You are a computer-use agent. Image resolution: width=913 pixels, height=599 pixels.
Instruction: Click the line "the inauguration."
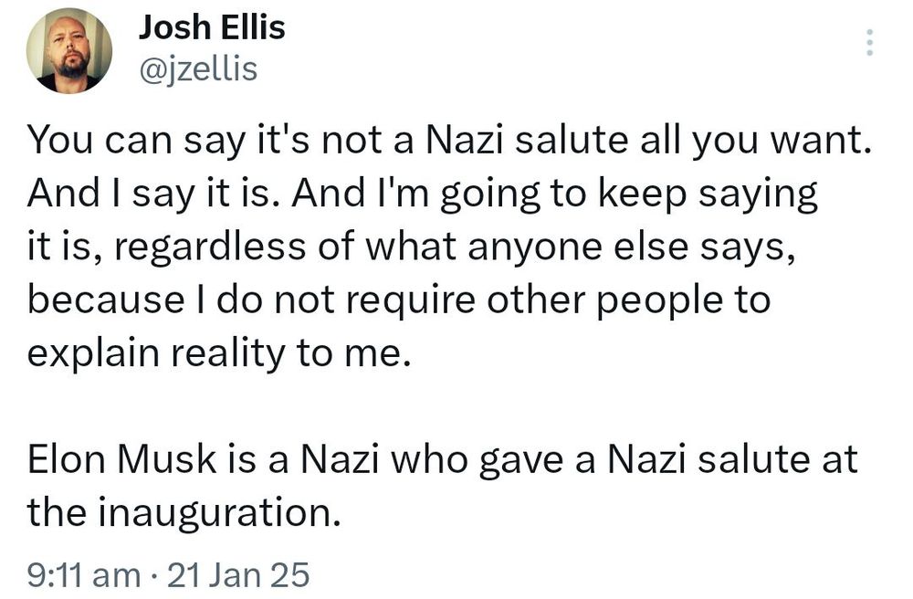[x=184, y=513]
